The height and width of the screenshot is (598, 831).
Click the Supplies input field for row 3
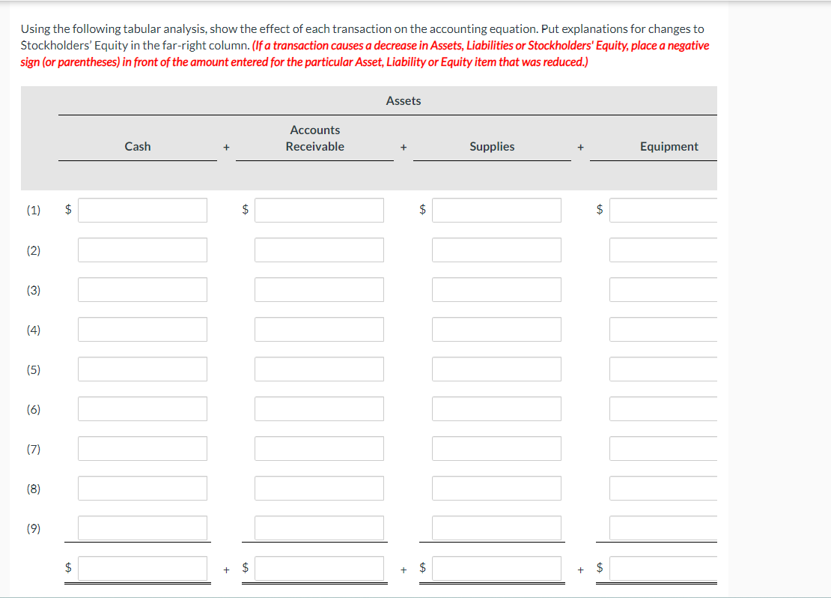coord(496,289)
